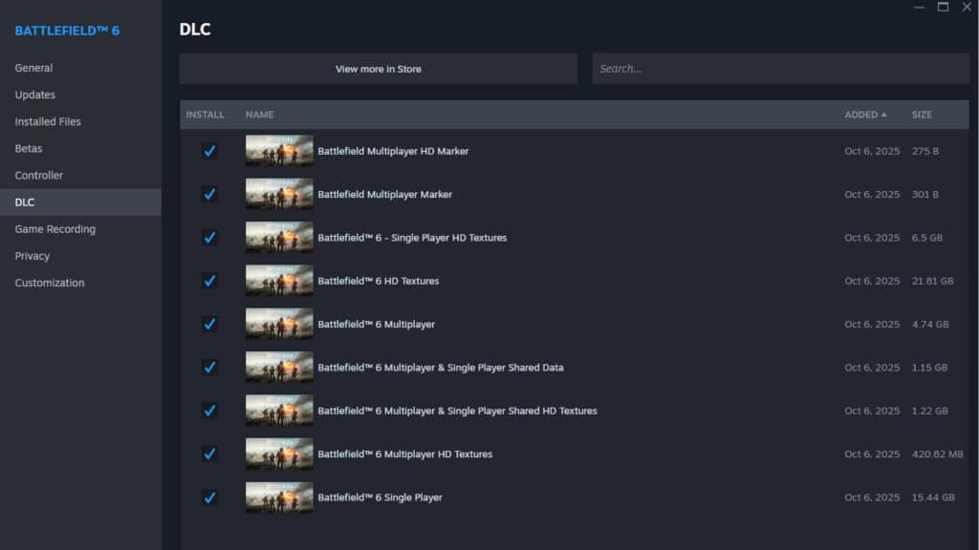Open the Betas section
Viewport: 979px width, 550px height.
tap(29, 148)
